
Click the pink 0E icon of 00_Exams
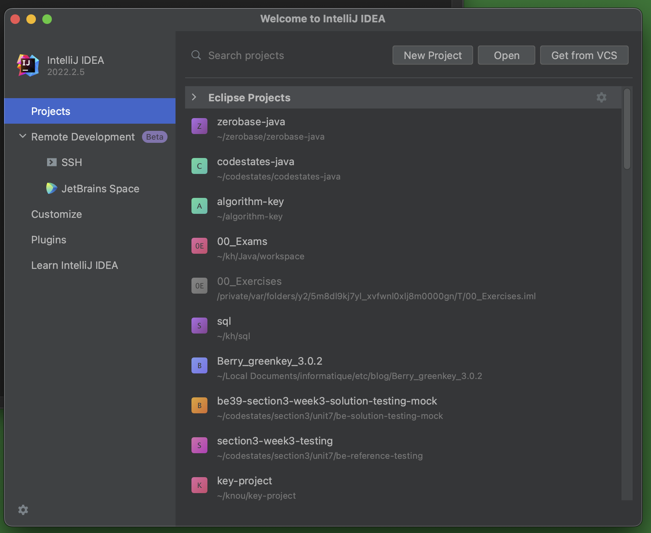(199, 246)
